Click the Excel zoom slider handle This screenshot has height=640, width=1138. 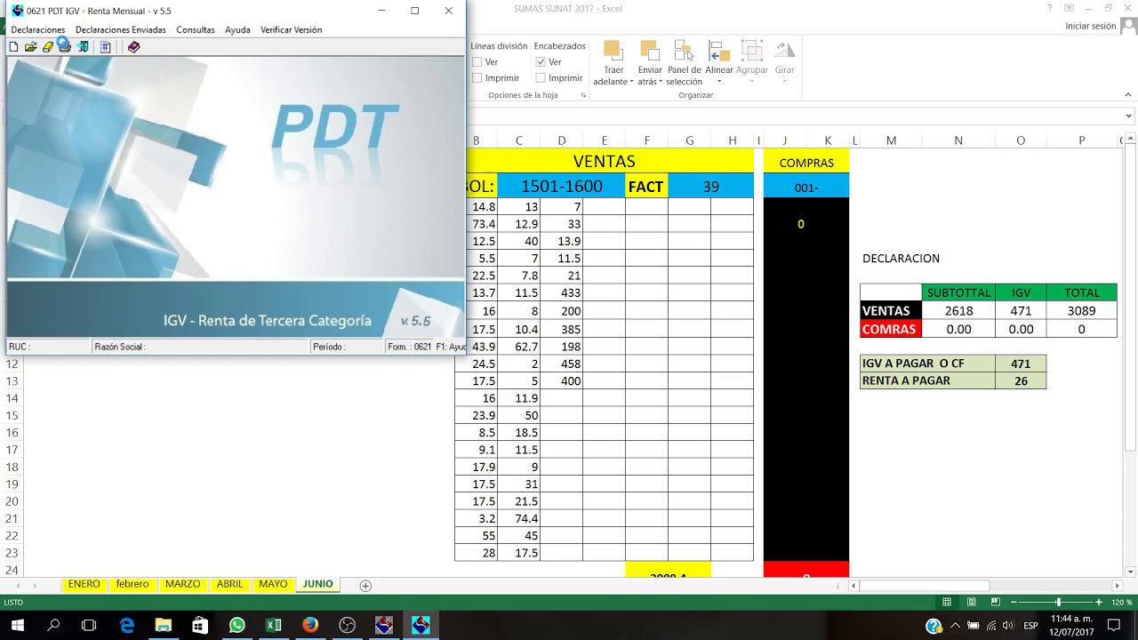click(x=1058, y=602)
